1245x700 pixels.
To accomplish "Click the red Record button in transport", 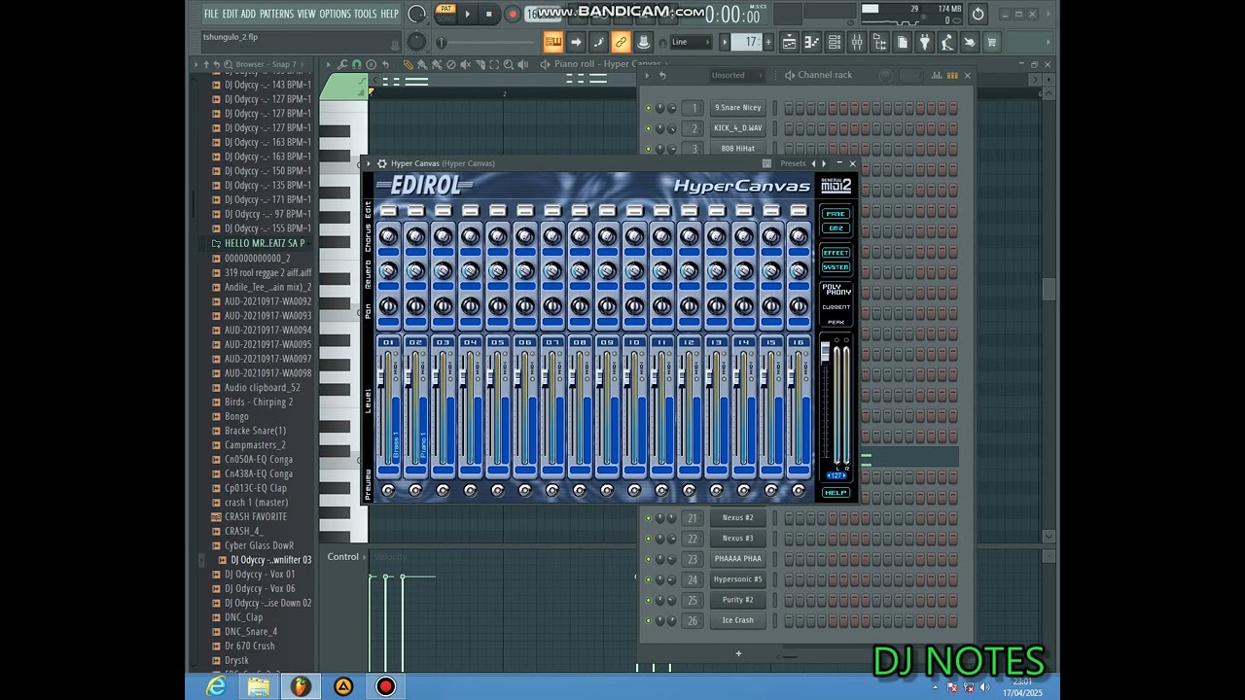I will pyautogui.click(x=512, y=14).
